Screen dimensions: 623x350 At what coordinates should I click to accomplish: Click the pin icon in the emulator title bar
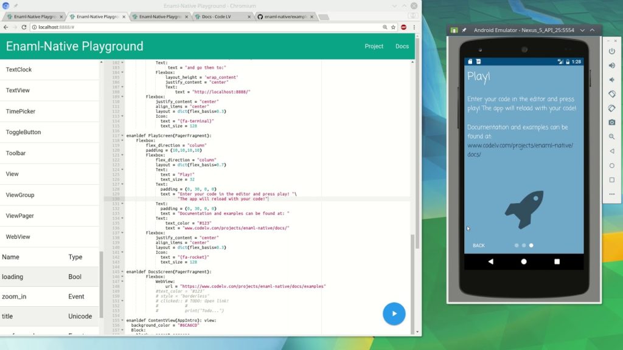tap(464, 30)
